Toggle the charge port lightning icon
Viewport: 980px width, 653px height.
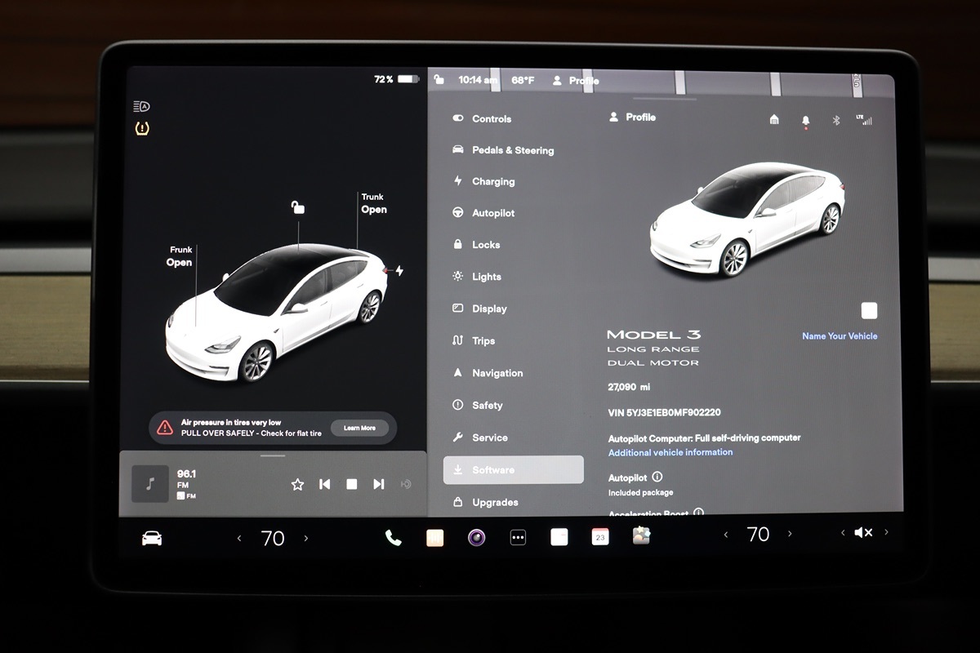[399, 271]
